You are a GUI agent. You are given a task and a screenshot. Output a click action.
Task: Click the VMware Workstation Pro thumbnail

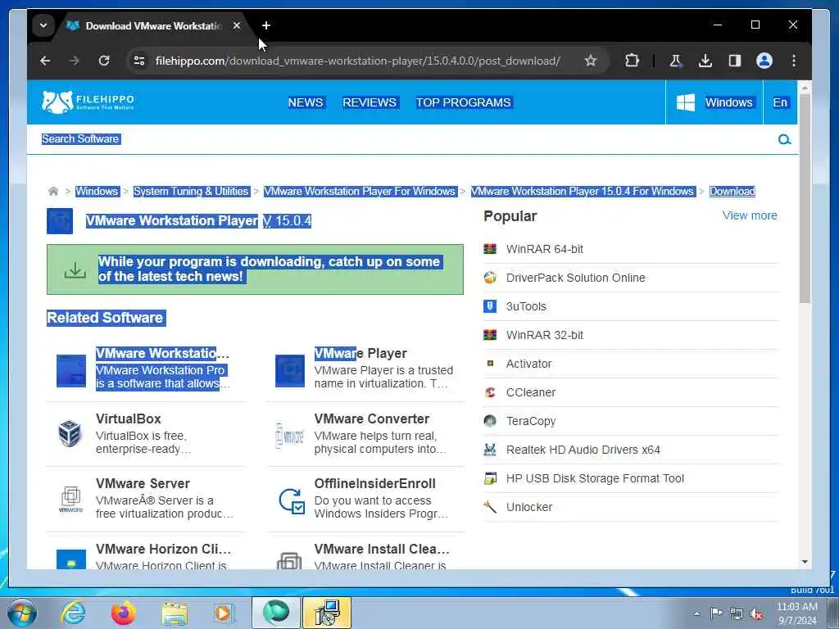pyautogui.click(x=71, y=370)
